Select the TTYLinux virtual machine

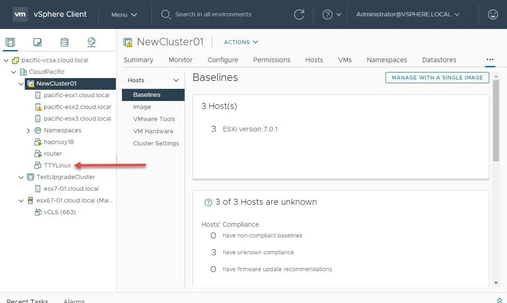click(x=57, y=166)
